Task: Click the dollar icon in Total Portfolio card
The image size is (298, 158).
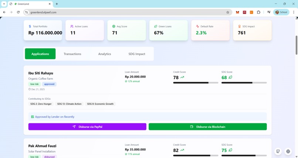Action: point(30,26)
